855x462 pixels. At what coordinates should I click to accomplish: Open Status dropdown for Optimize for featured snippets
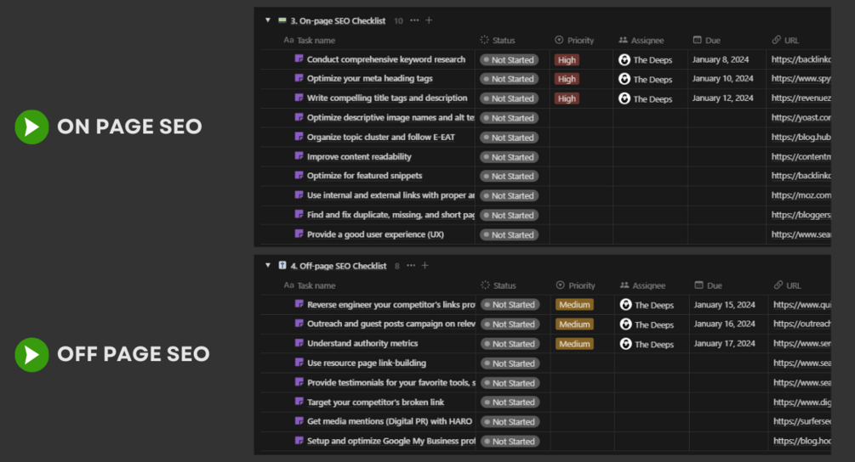(x=509, y=177)
